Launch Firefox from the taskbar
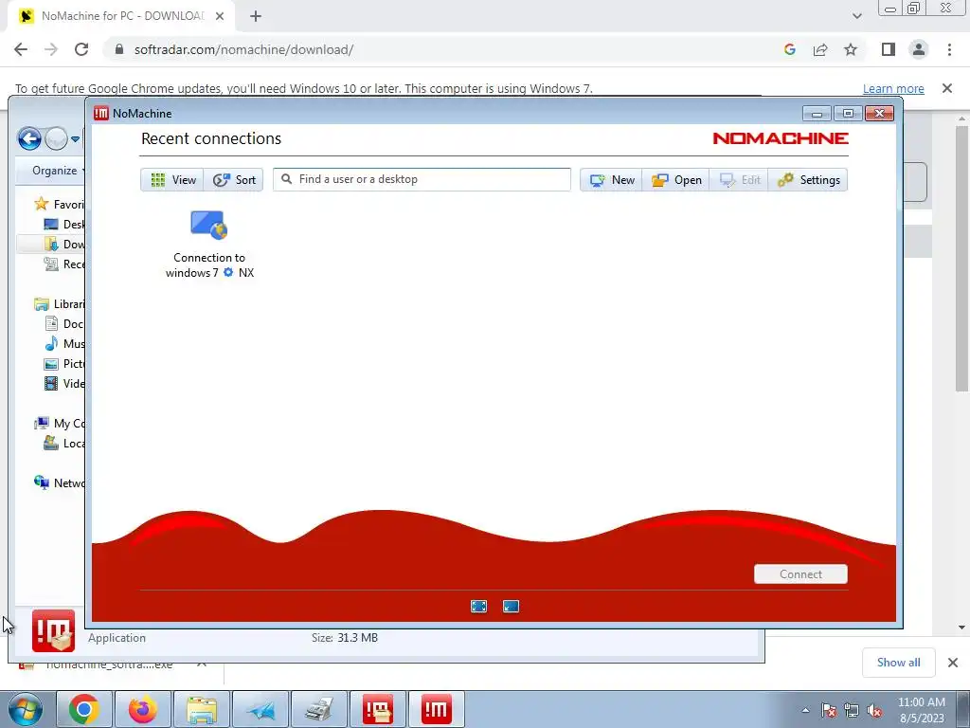 143,709
